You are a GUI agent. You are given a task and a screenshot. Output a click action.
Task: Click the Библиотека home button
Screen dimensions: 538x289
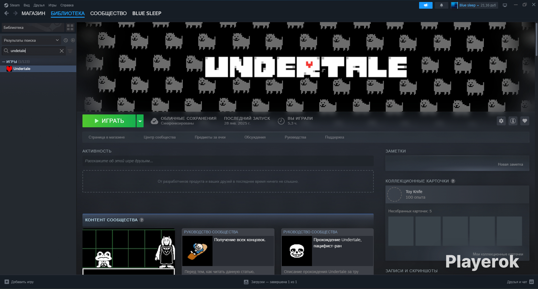33,27
